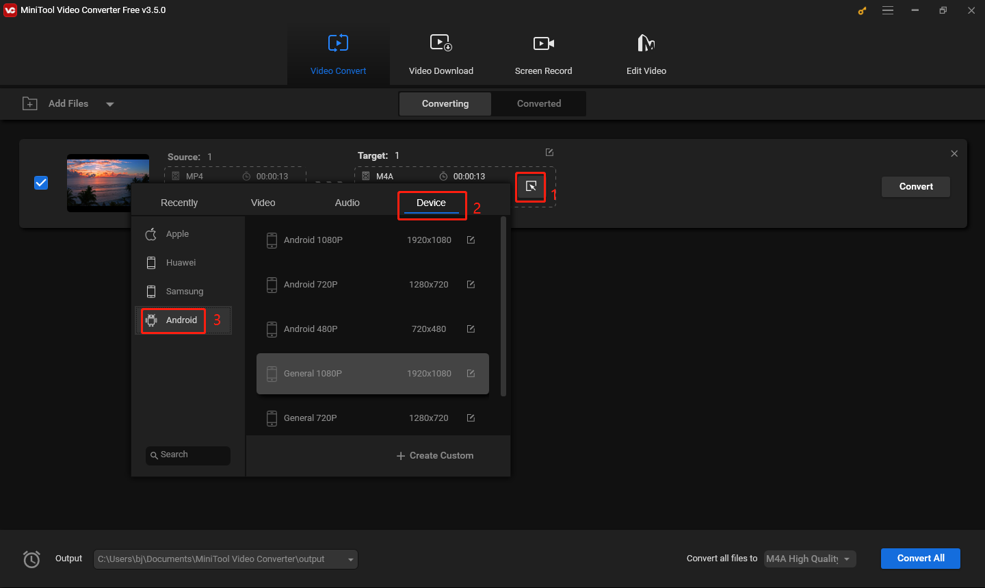The width and height of the screenshot is (985, 588).
Task: Open the scheduled task clock icon
Action: tap(31, 559)
